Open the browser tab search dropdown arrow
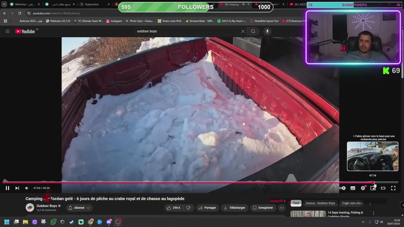 [x=4, y=4]
